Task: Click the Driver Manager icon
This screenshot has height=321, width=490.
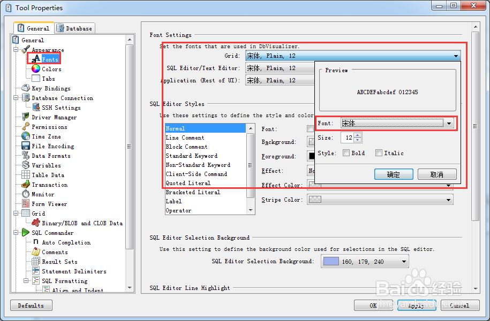Action: click(x=26, y=117)
